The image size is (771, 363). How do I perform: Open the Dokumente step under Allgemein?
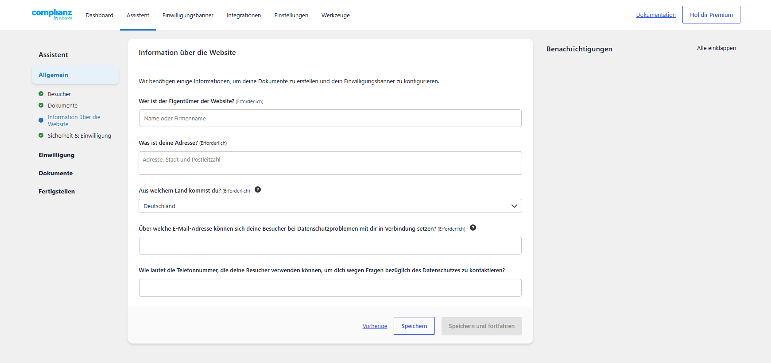pyautogui.click(x=62, y=105)
